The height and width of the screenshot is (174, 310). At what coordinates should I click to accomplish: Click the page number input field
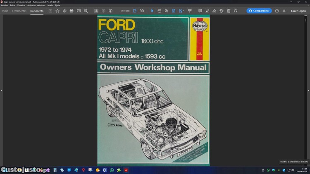(x=124, y=11)
